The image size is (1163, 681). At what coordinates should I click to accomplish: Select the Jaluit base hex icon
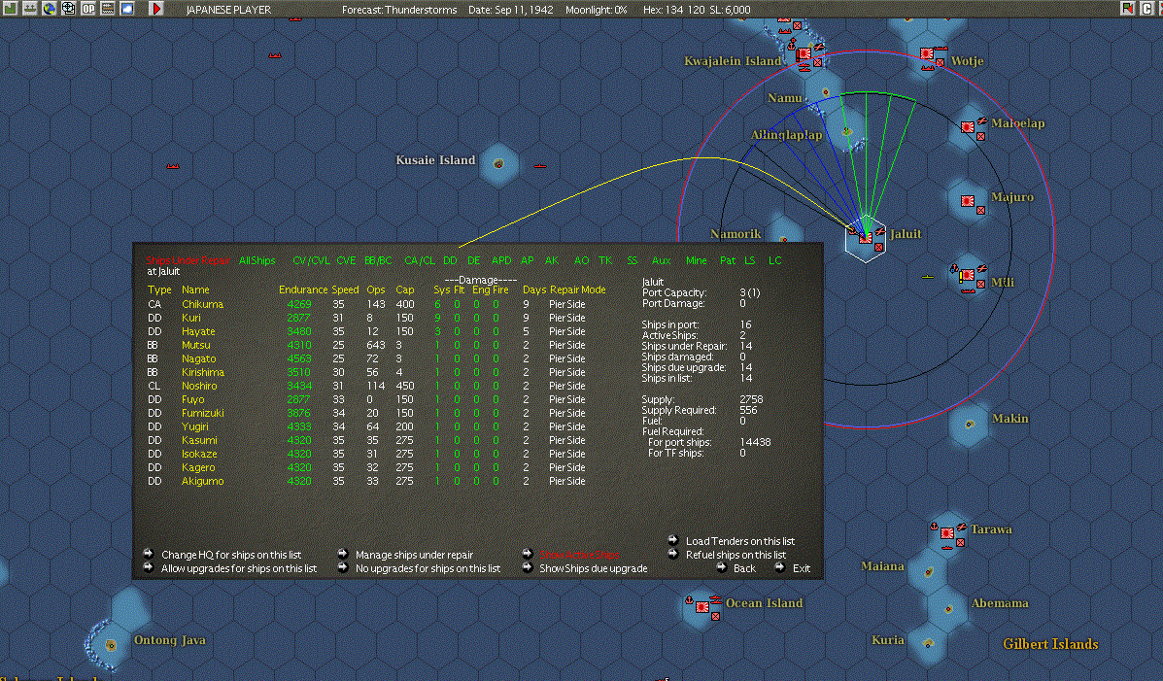866,238
